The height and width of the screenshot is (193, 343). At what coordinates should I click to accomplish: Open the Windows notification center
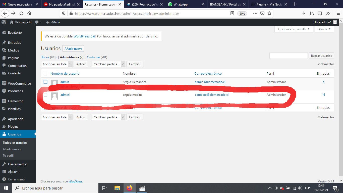click(335, 188)
